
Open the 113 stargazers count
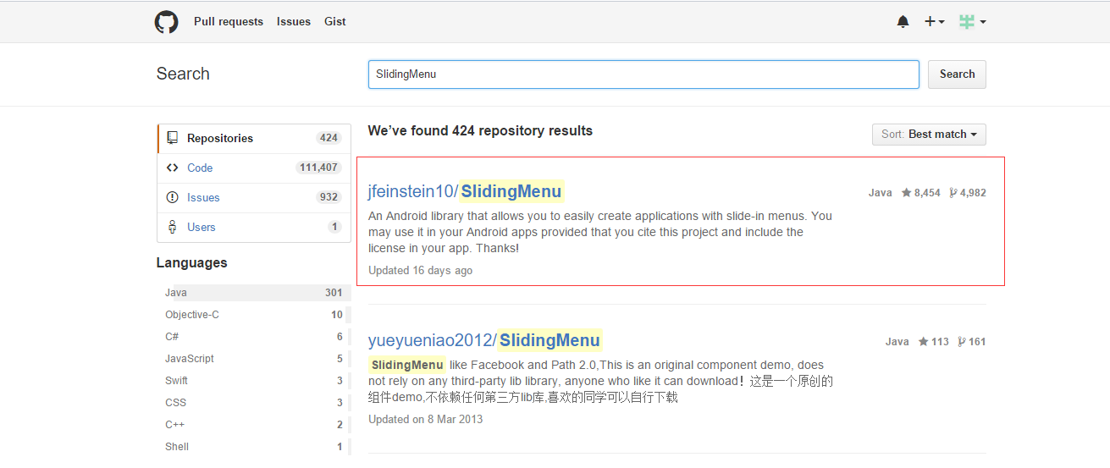(x=940, y=342)
